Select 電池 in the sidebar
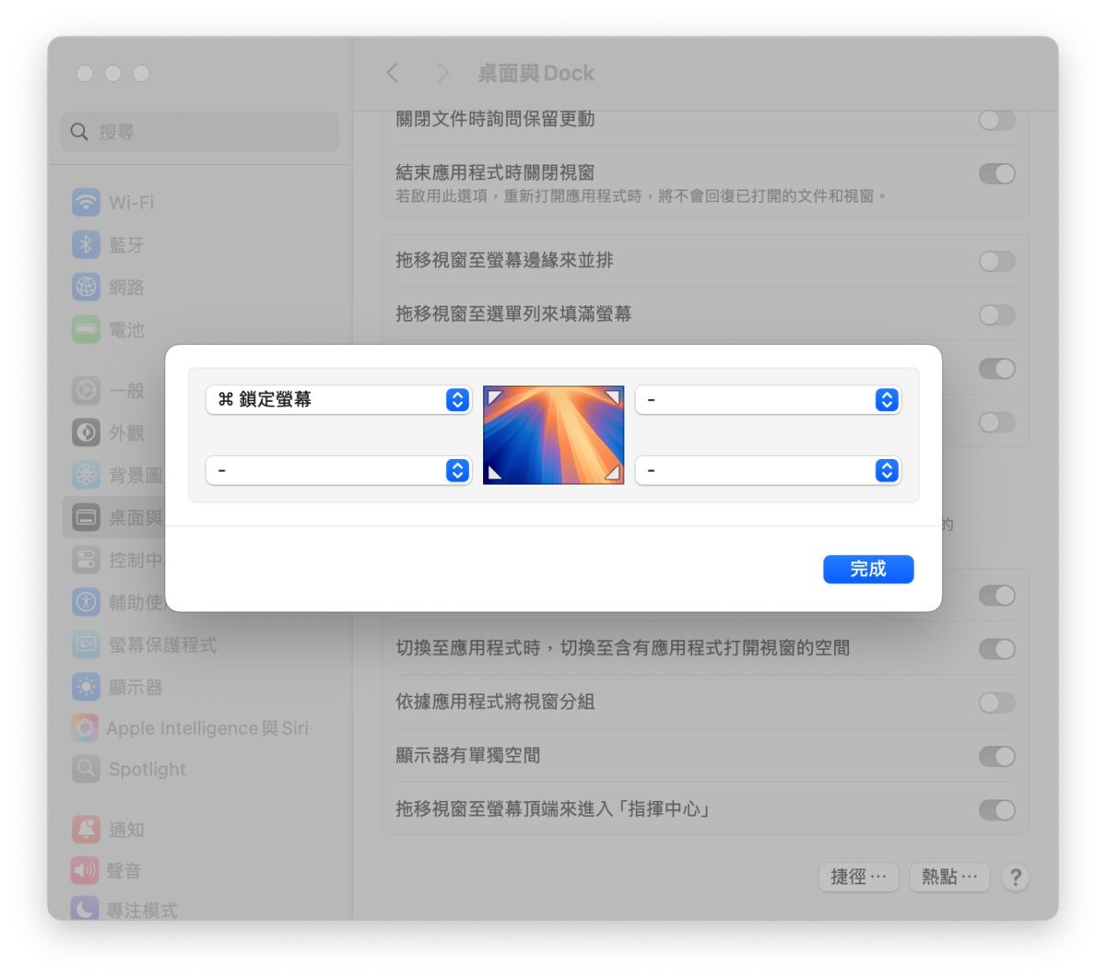The height and width of the screenshot is (979, 1106). [201, 329]
